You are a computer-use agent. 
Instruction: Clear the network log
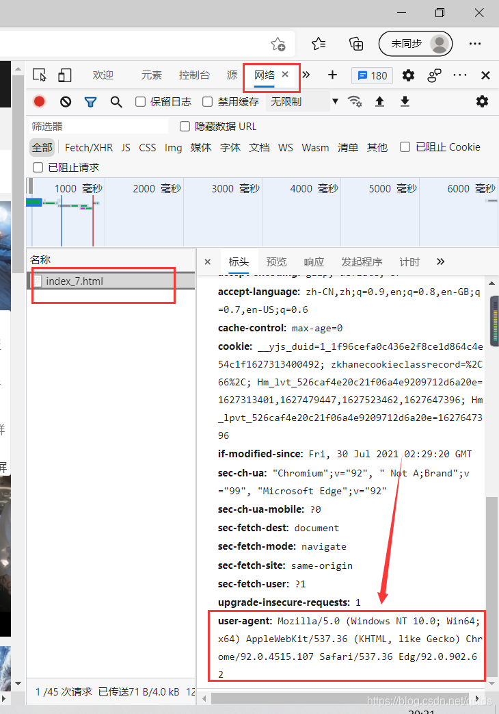(66, 101)
